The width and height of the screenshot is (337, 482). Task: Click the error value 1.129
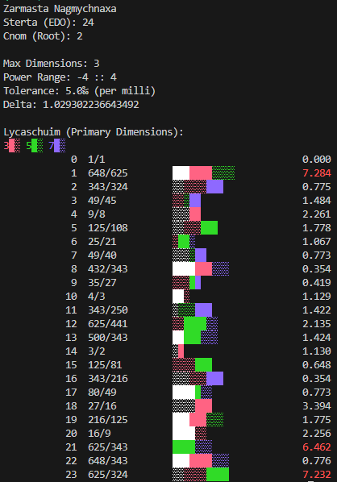(x=317, y=297)
